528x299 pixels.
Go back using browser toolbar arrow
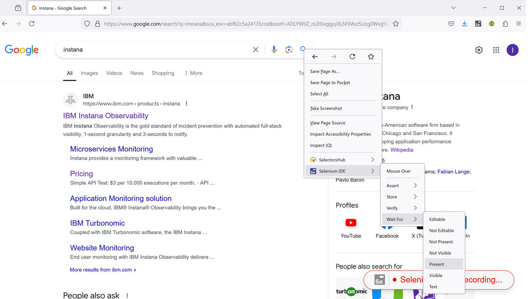click(x=5, y=24)
